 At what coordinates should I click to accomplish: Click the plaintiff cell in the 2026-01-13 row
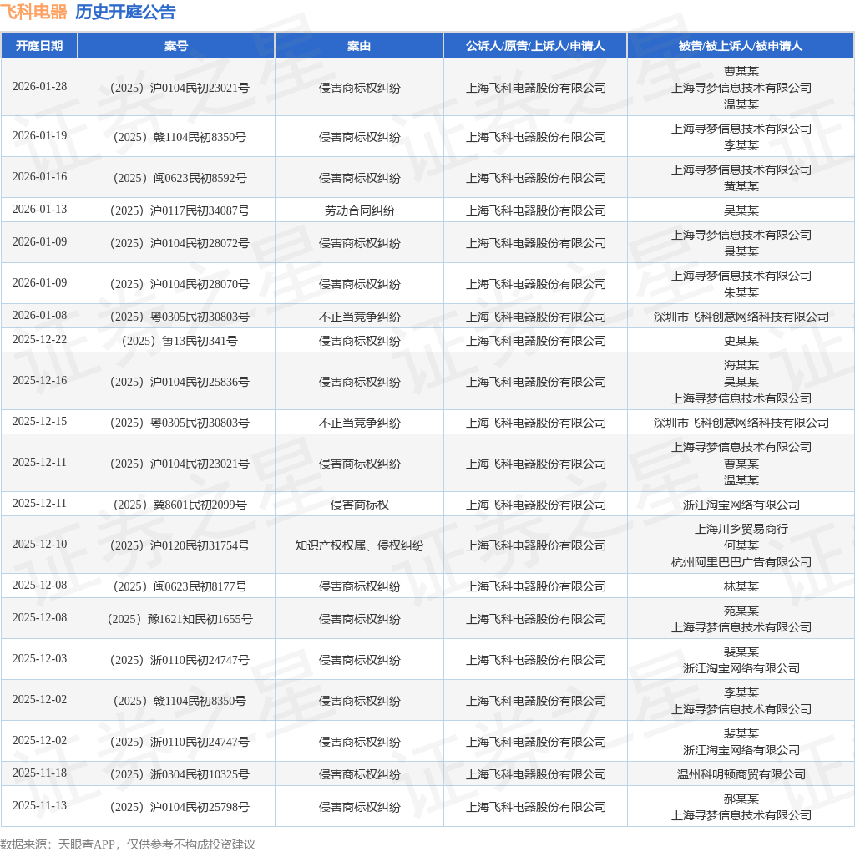point(535,210)
